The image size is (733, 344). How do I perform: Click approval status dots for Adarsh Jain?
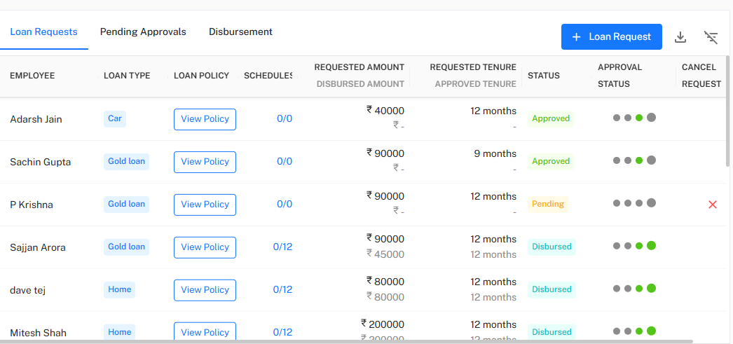(634, 118)
